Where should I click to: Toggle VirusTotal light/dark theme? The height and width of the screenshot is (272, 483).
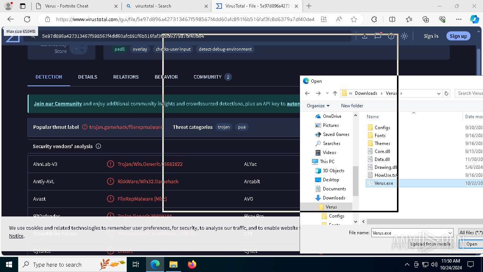(405, 36)
